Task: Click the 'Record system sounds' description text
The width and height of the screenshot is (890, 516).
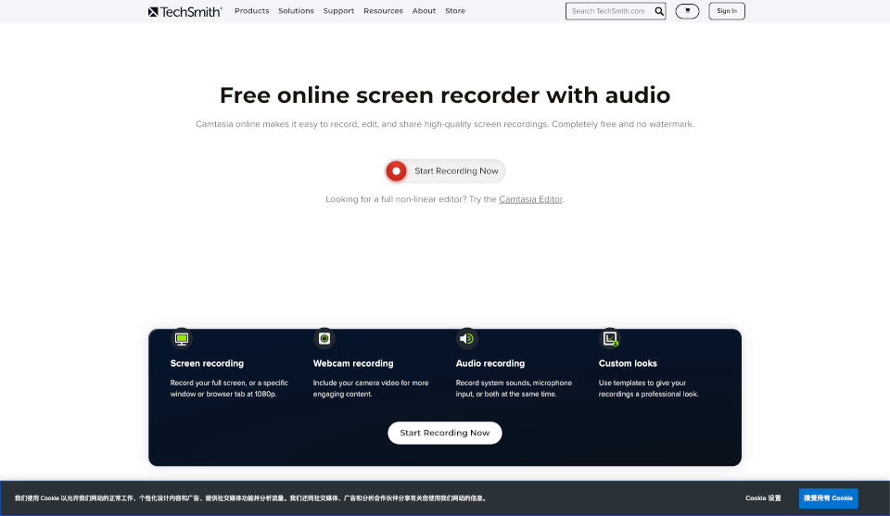Action: point(514,388)
